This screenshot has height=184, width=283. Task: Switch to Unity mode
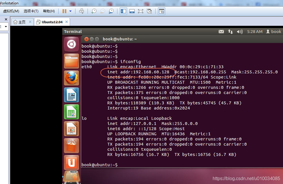pyautogui.click(x=149, y=11)
